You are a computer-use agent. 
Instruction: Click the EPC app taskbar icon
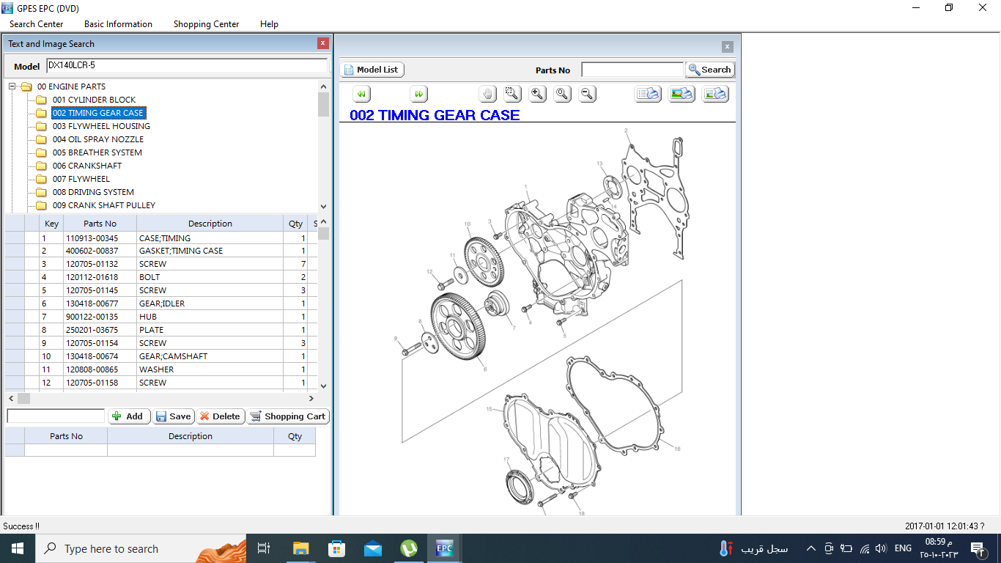click(444, 548)
